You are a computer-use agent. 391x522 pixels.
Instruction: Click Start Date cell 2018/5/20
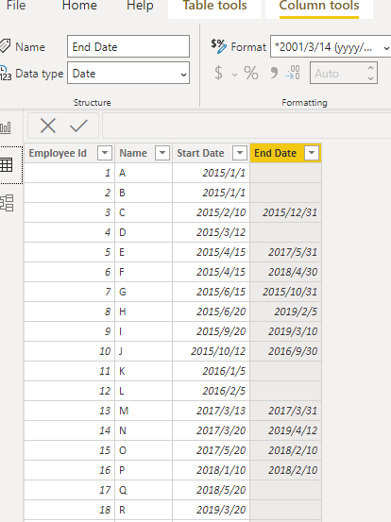click(212, 490)
